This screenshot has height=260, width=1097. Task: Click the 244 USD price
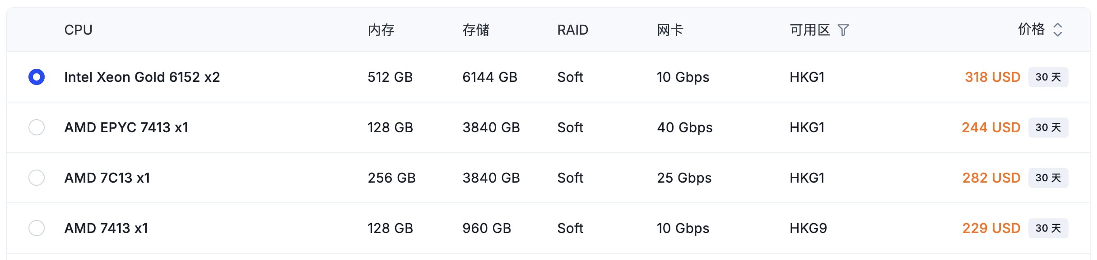pos(991,127)
